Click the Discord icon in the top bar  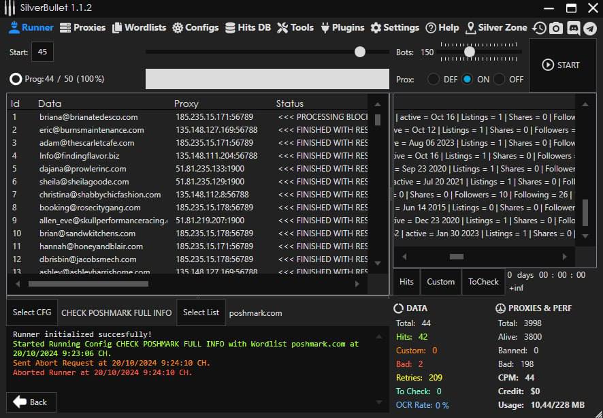click(x=573, y=28)
